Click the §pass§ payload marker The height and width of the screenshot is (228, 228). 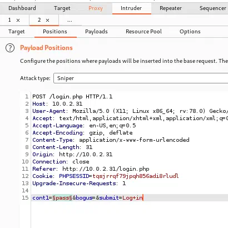(x=62, y=198)
